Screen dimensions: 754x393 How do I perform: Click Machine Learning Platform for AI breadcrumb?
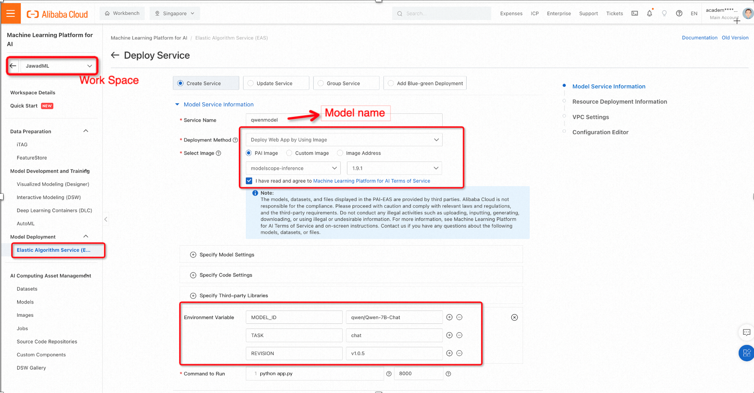[x=149, y=38]
